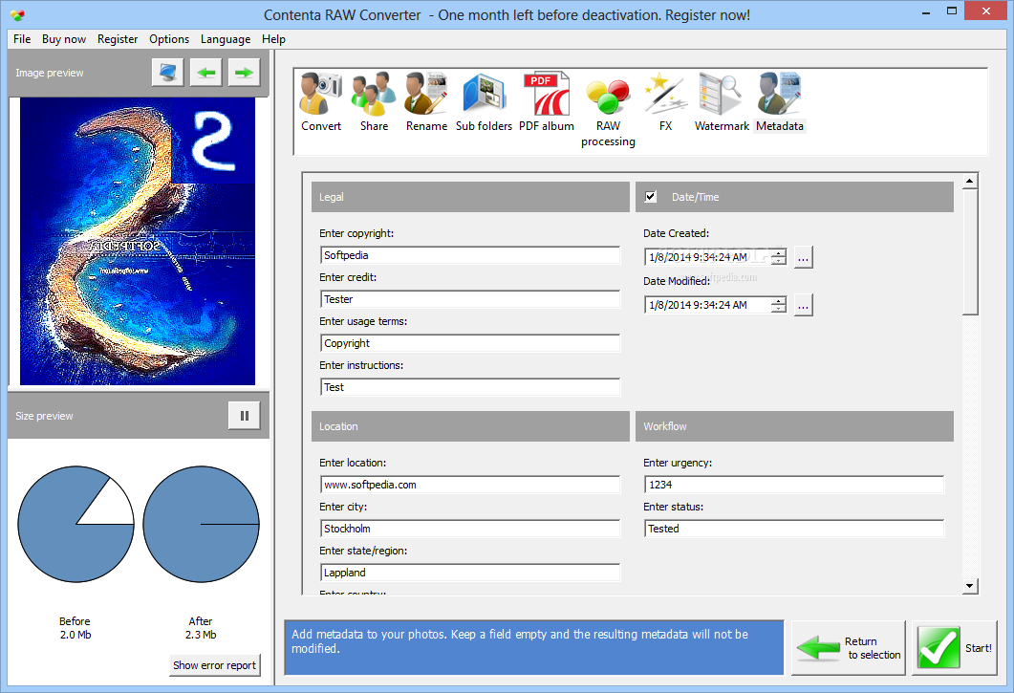The image size is (1014, 693).
Task: Click Show error report button
Action: (x=215, y=665)
